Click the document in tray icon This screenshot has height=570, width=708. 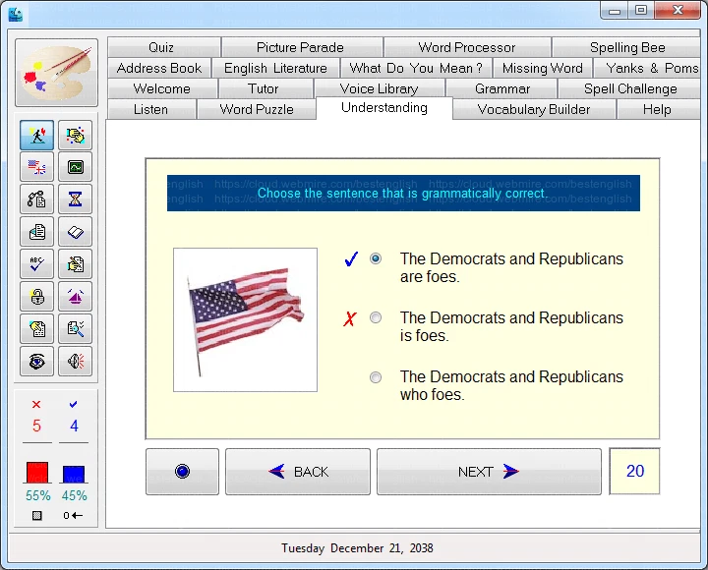[x=36, y=232]
